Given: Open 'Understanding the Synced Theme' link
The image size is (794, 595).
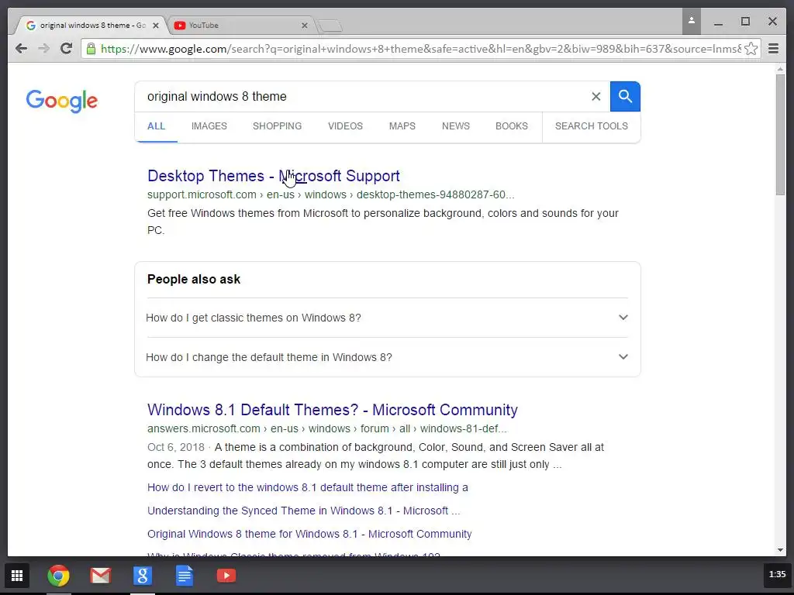Looking at the screenshot, I should pyautogui.click(x=303, y=511).
